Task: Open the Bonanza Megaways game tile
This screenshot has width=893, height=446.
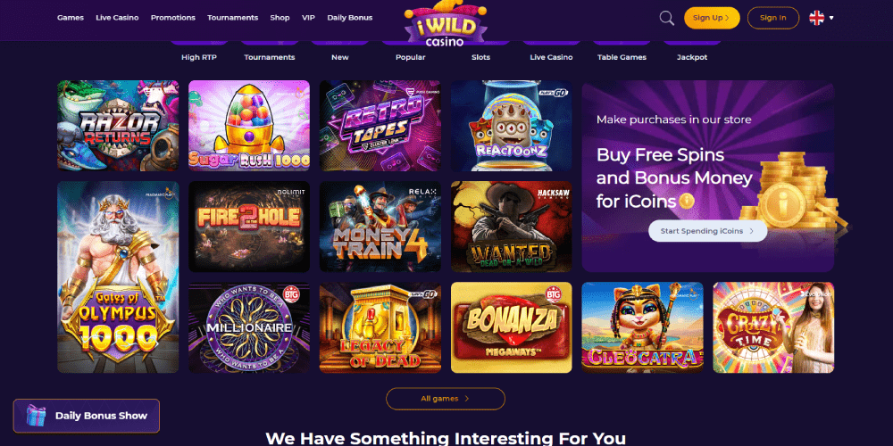Action: point(512,327)
